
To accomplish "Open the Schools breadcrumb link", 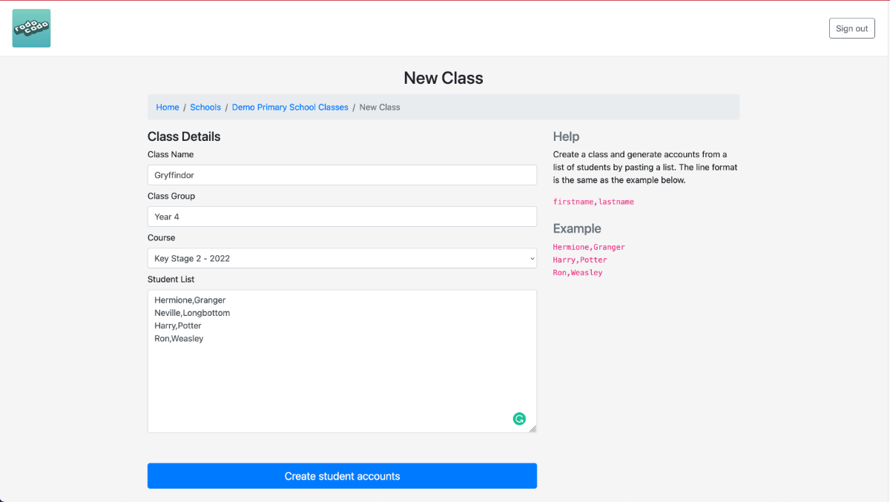I will coord(205,107).
